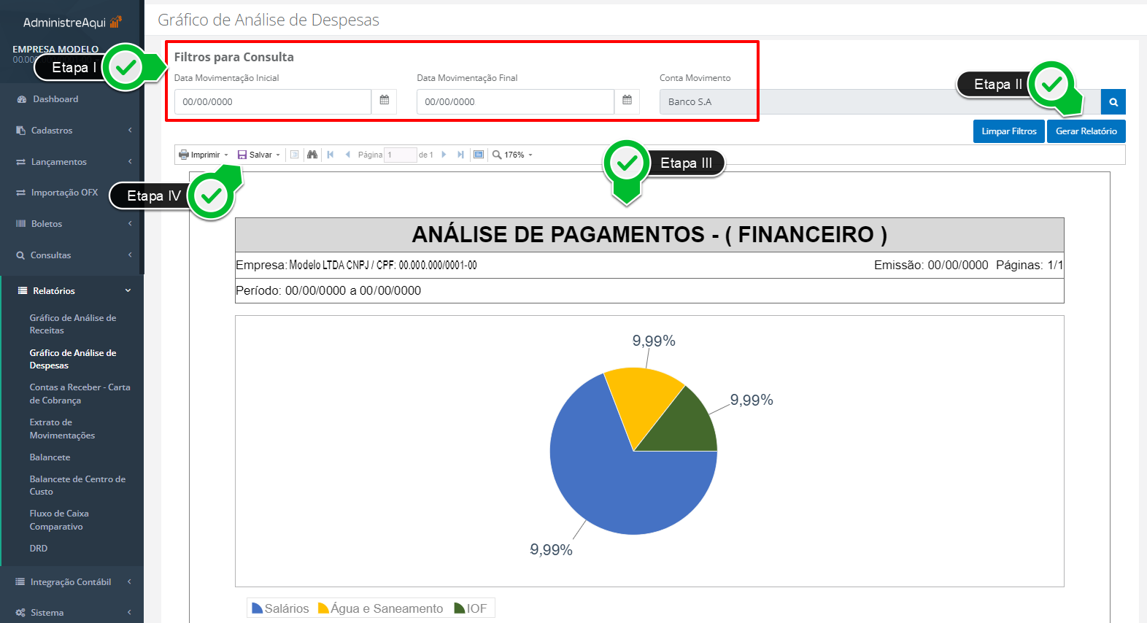Screen dimensions: 1147x623
Task: Click the Gerar Relatório button
Action: [1086, 131]
